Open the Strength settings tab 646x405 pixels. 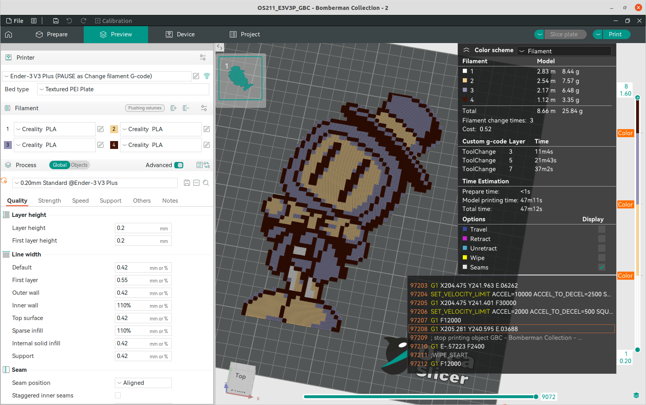[49, 201]
